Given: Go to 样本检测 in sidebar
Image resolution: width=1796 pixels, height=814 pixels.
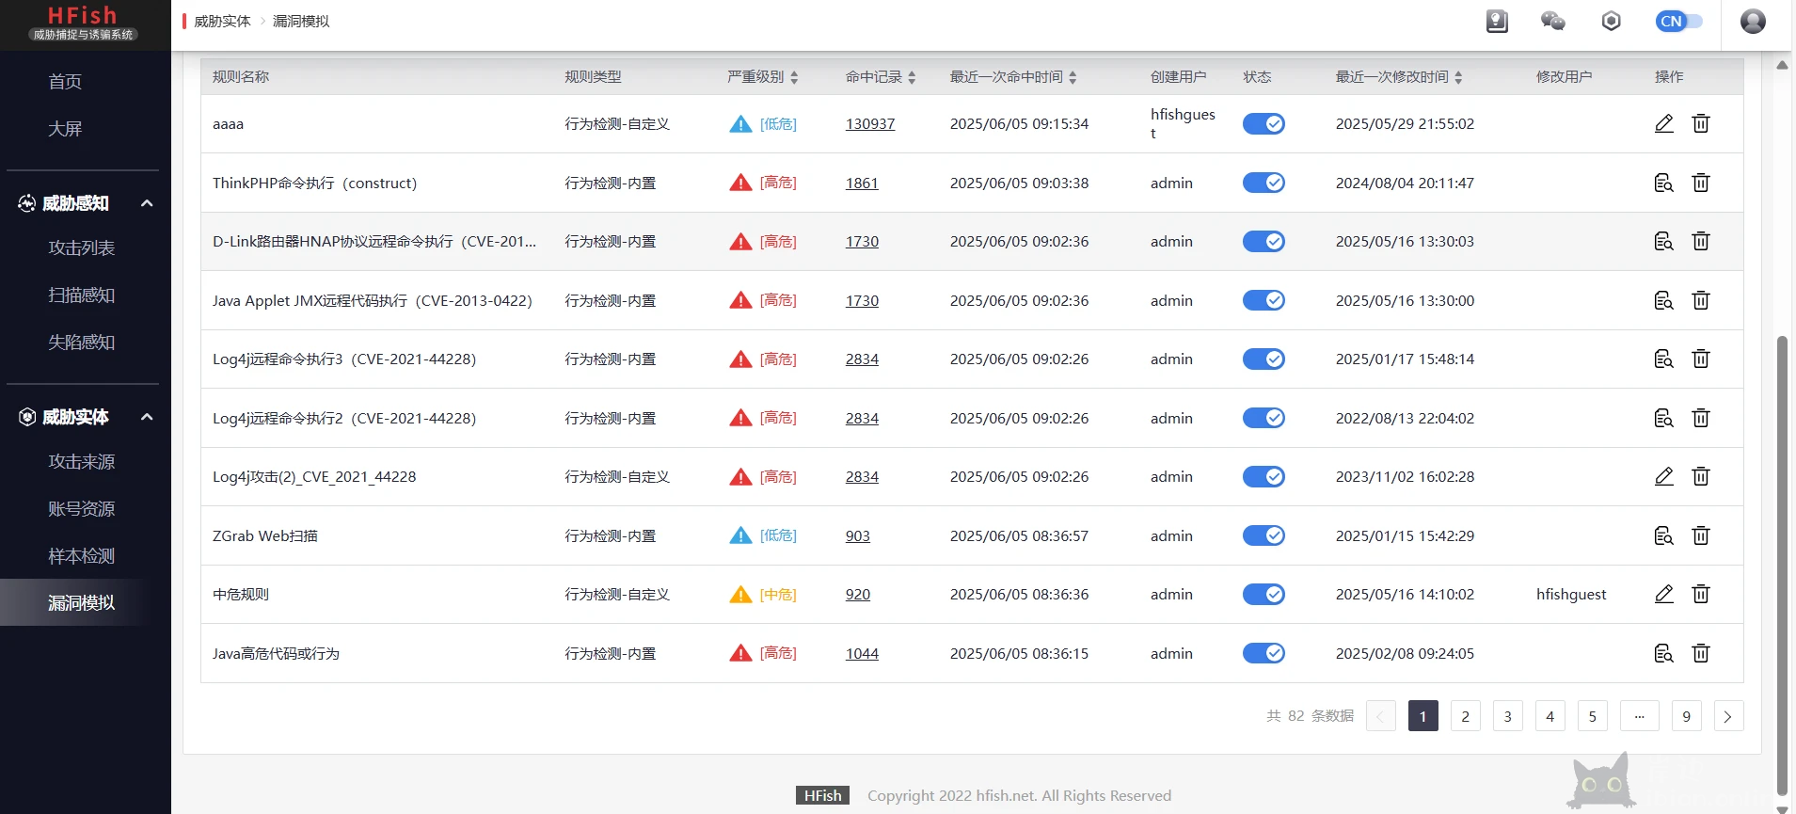Looking at the screenshot, I should [x=82, y=556].
